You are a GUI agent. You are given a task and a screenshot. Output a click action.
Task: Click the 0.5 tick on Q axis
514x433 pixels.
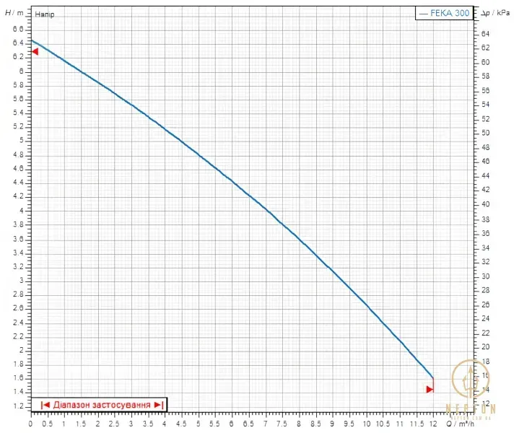point(48,424)
